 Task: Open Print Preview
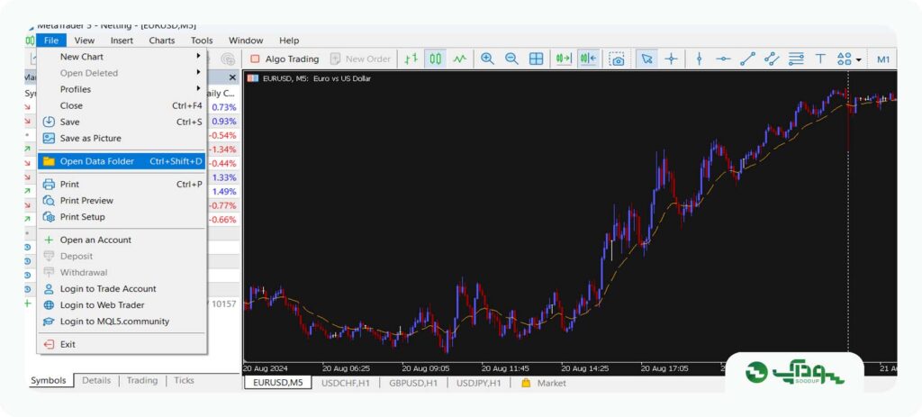point(122,201)
